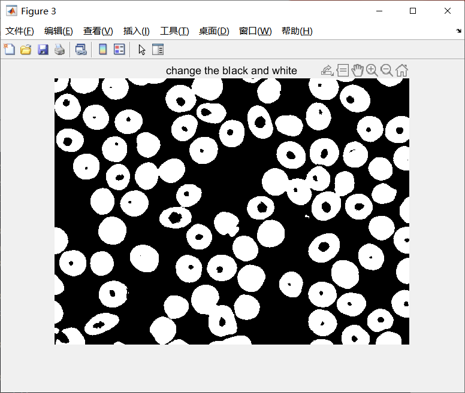Screen dimensions: 465x393
Task: Print the figure with the printer icon
Action: click(59, 49)
